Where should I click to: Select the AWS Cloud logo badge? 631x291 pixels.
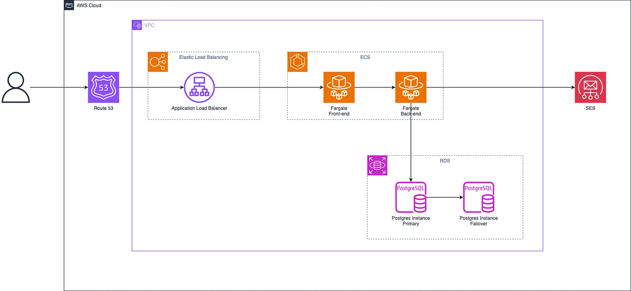(x=68, y=5)
